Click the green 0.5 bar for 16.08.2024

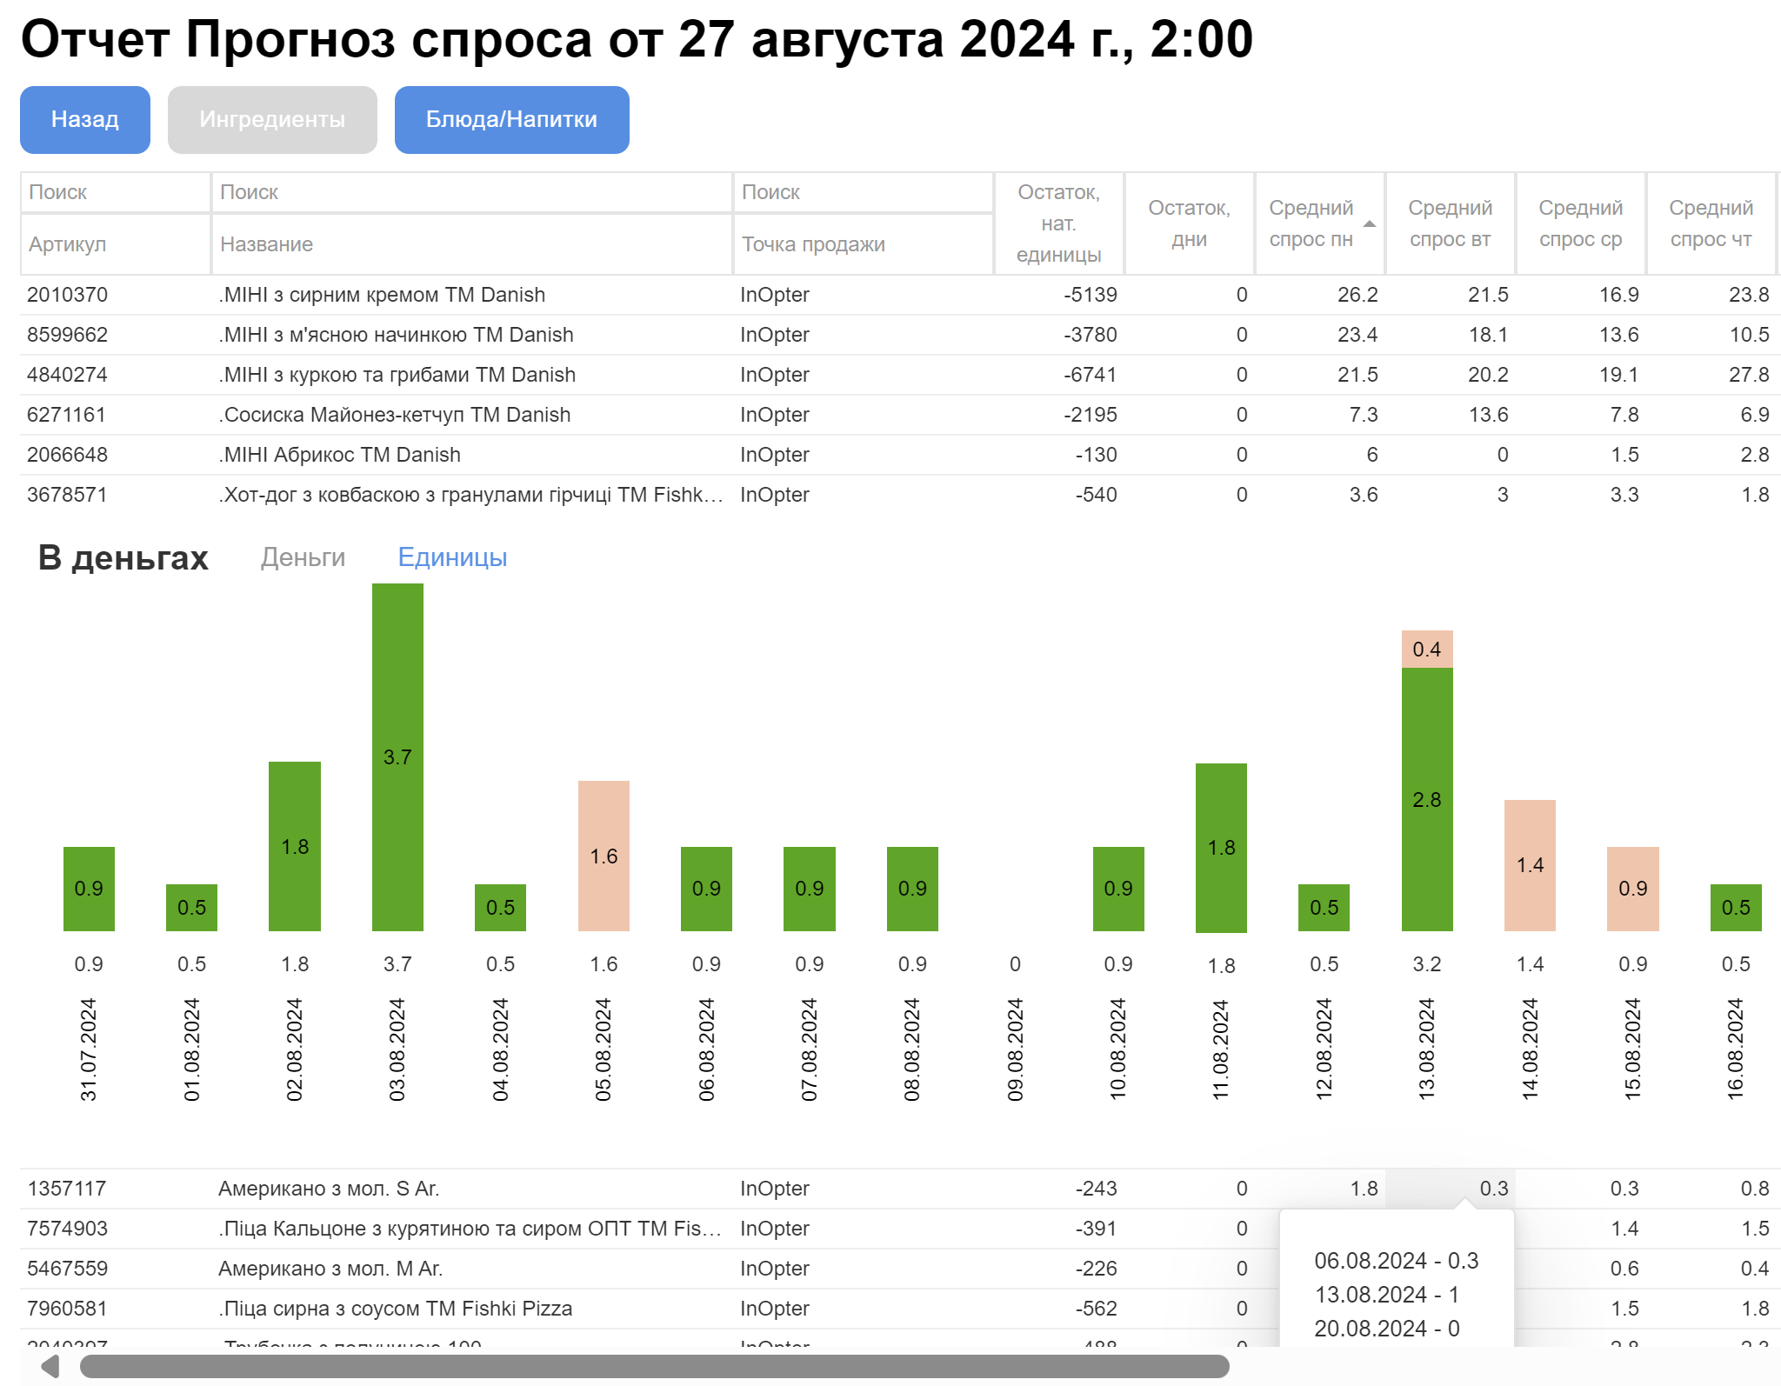pos(1736,908)
